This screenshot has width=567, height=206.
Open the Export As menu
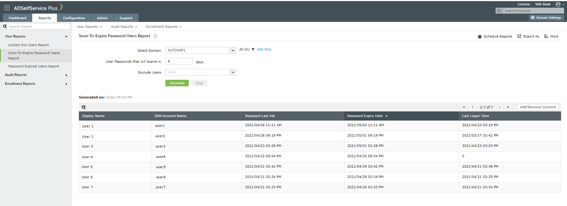click(528, 36)
